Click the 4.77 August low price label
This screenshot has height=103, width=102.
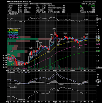point(58,44)
